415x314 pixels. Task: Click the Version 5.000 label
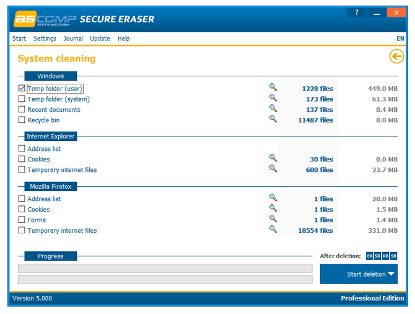click(32, 298)
